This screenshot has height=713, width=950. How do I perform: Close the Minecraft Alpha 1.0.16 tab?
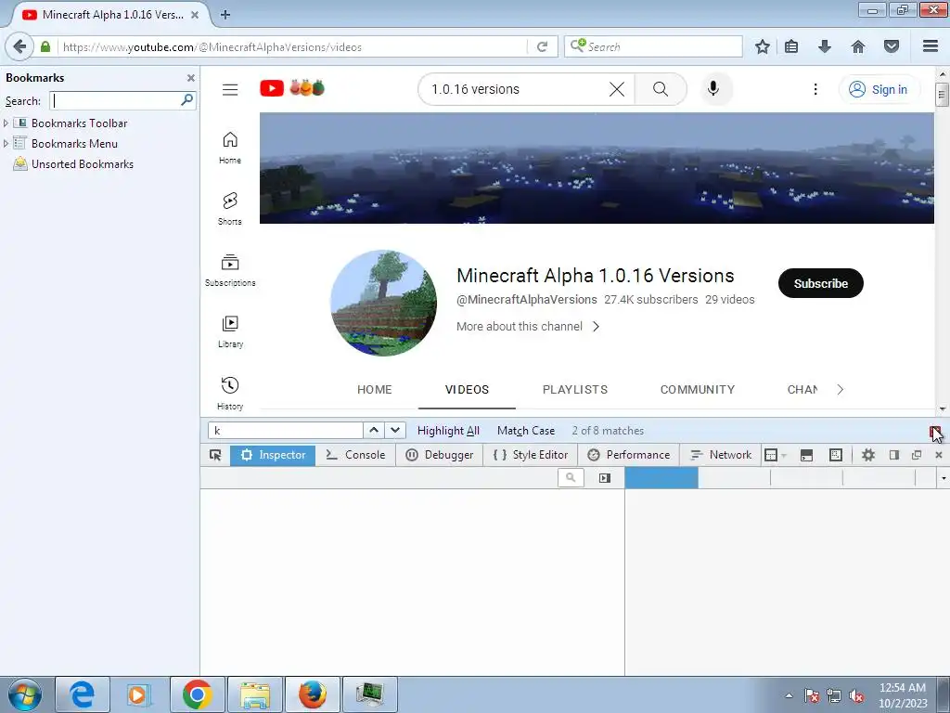click(x=195, y=15)
